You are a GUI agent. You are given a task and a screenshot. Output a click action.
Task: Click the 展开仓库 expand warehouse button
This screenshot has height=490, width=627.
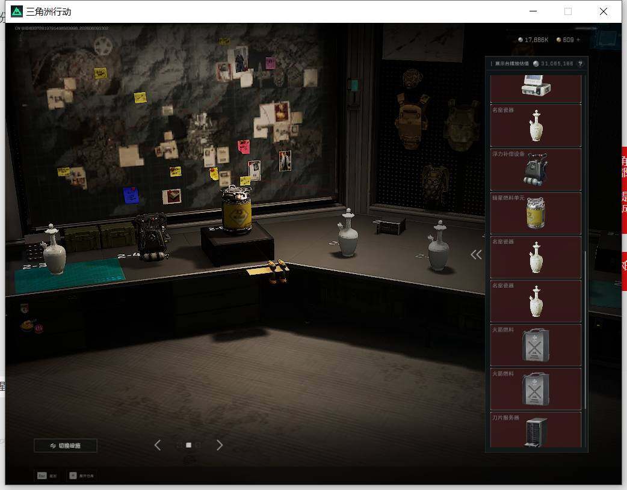(x=82, y=476)
